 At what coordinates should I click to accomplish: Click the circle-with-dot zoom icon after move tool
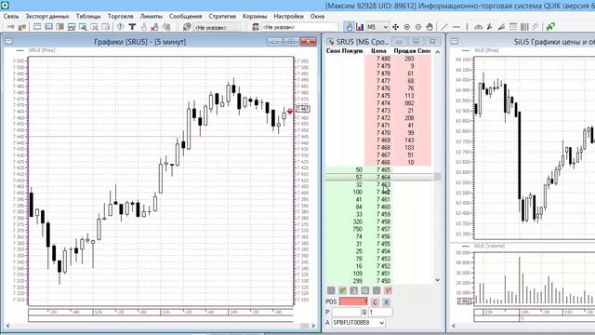[407, 27]
